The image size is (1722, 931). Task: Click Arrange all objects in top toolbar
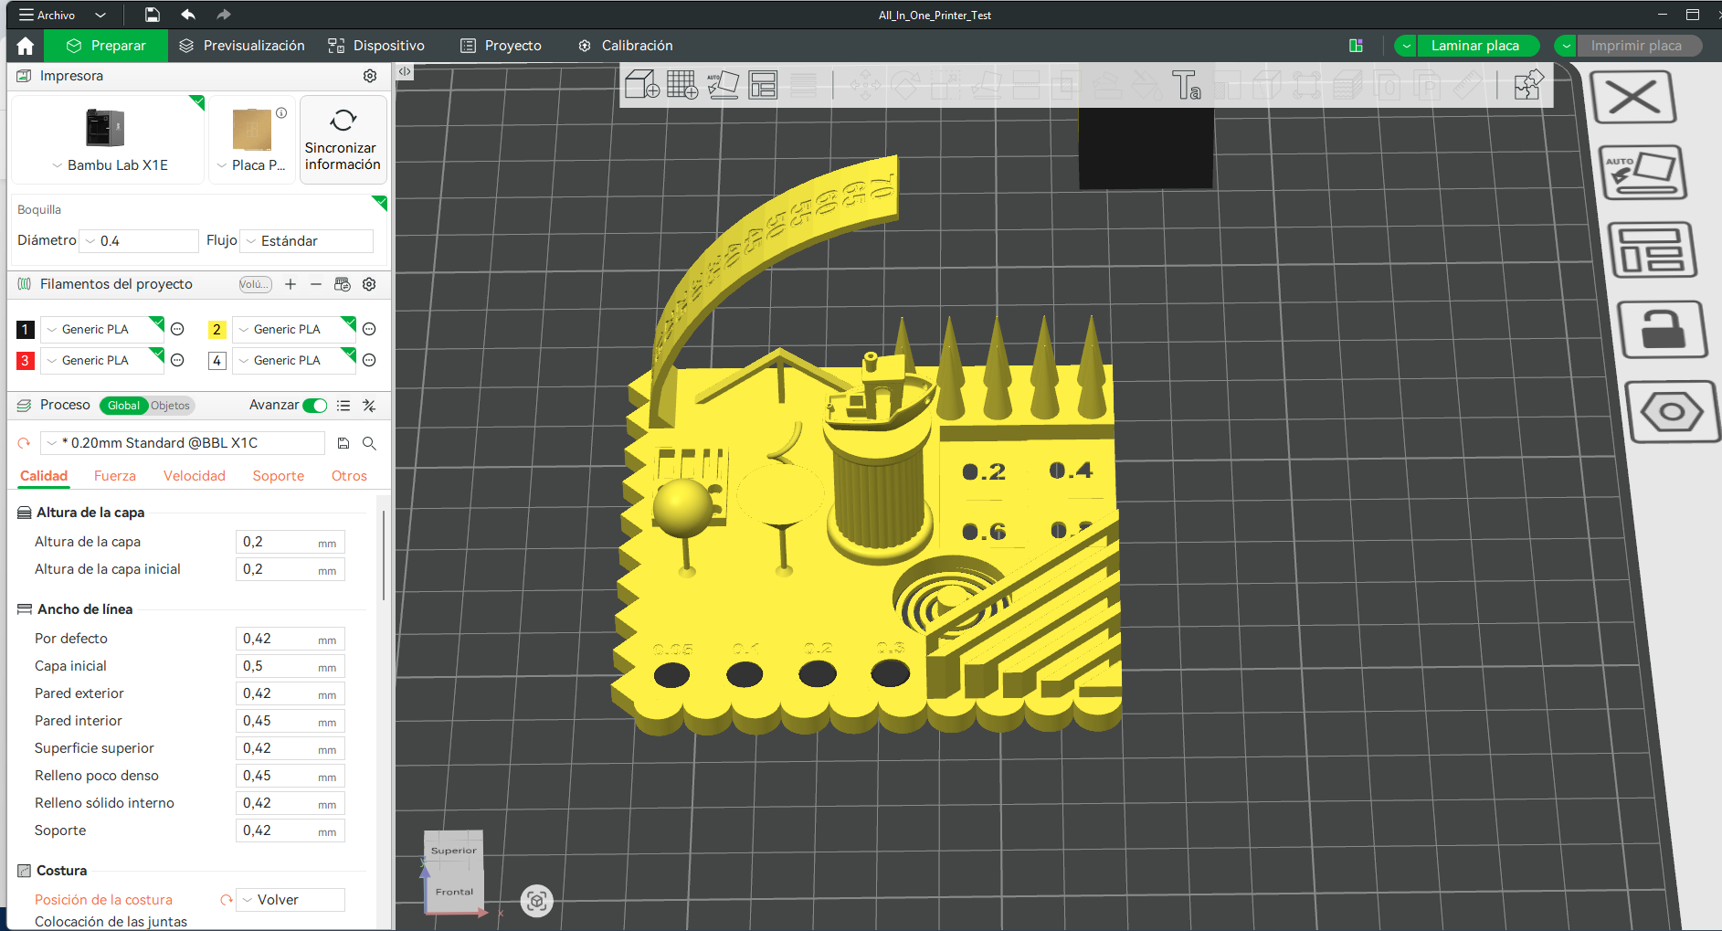pyautogui.click(x=763, y=86)
